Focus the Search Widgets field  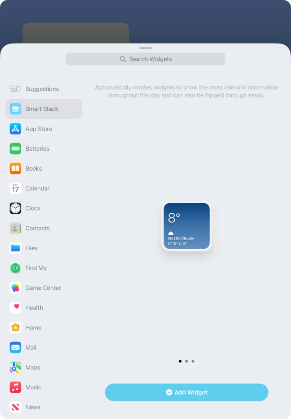click(x=145, y=59)
